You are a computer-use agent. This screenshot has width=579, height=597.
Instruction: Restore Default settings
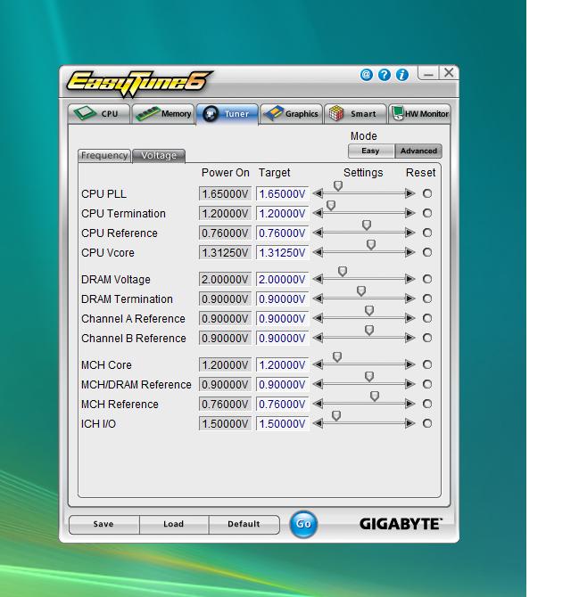click(244, 524)
